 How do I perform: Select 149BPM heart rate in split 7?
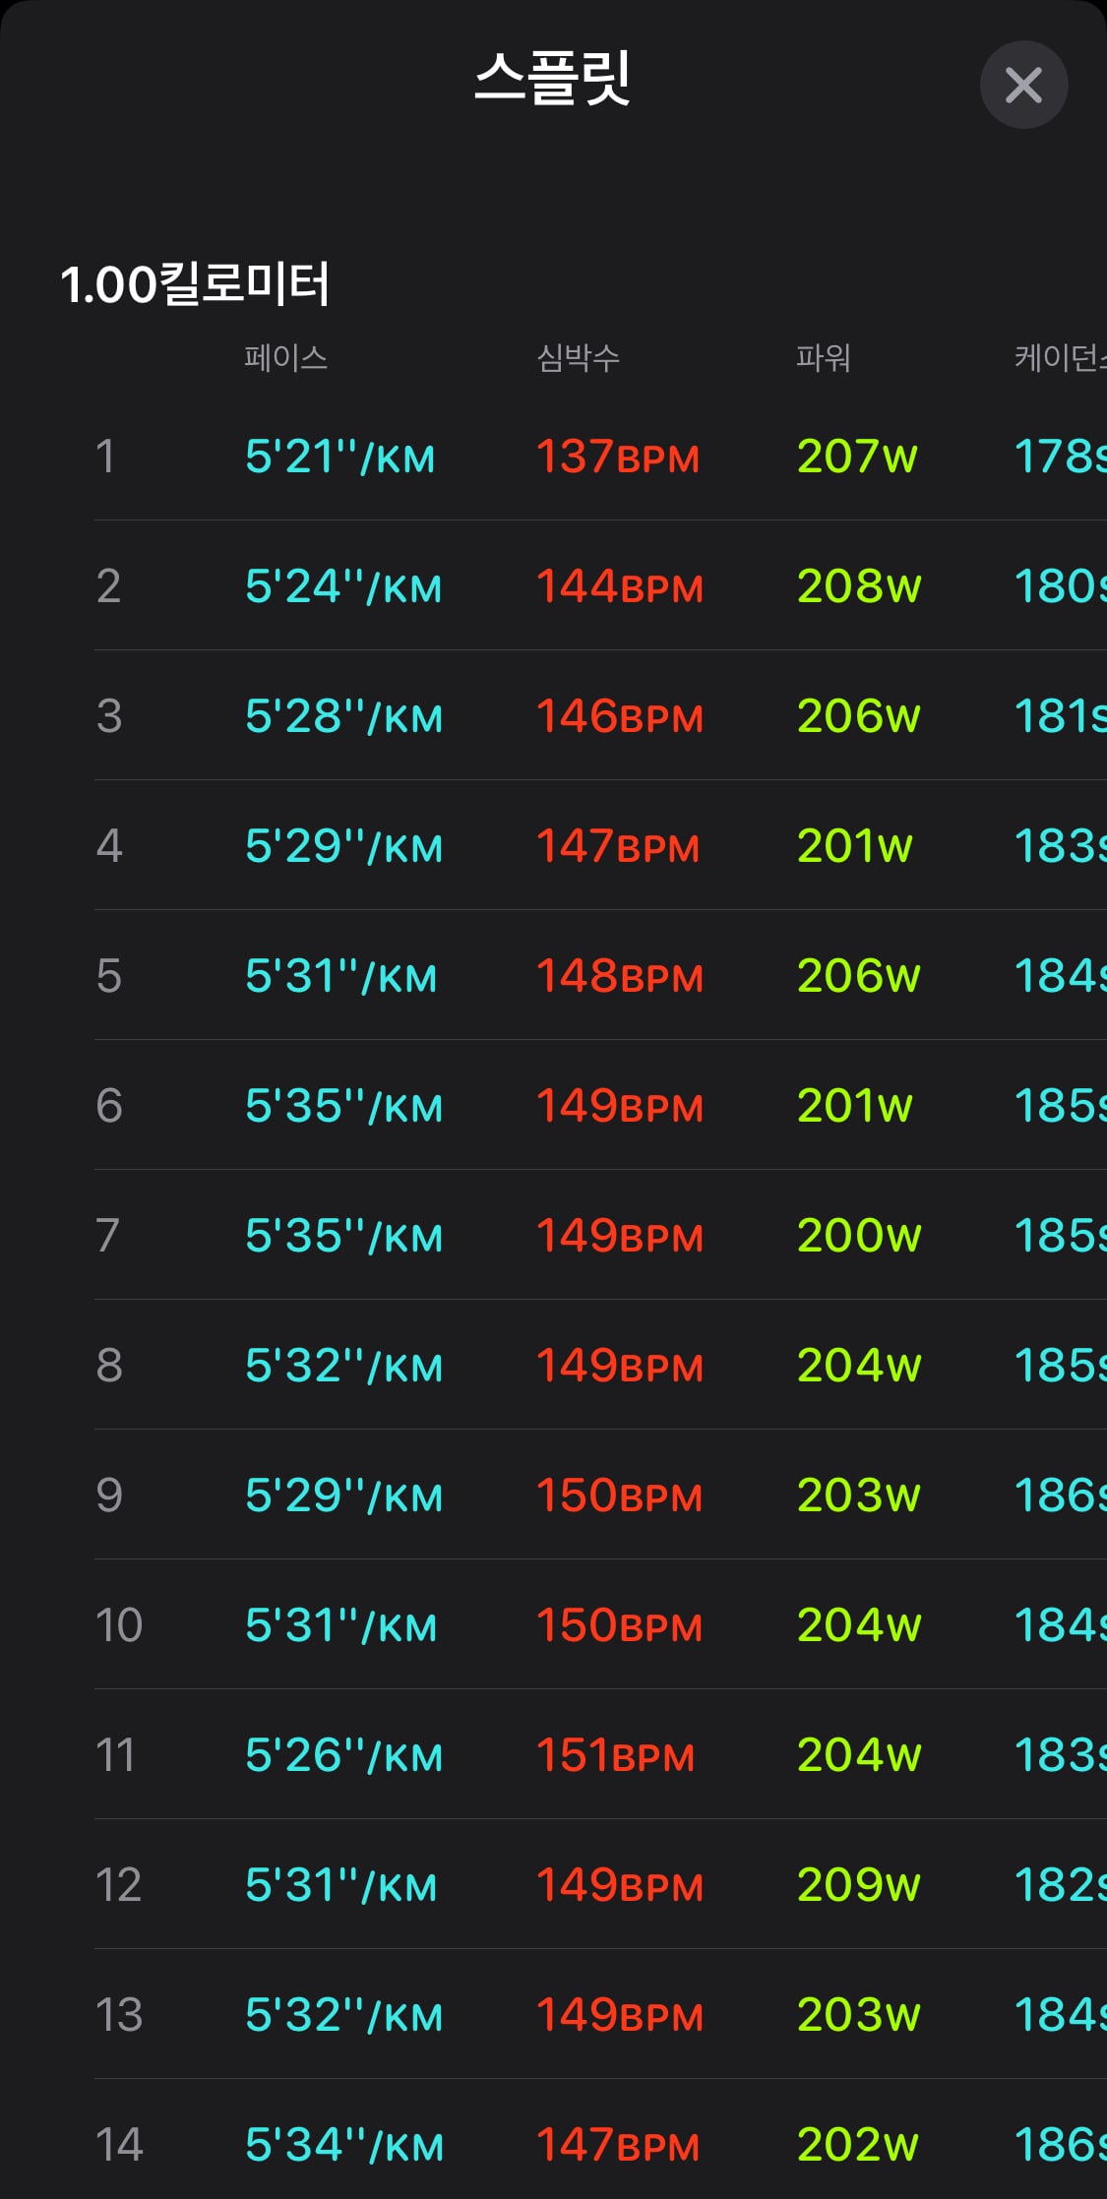coord(620,1236)
